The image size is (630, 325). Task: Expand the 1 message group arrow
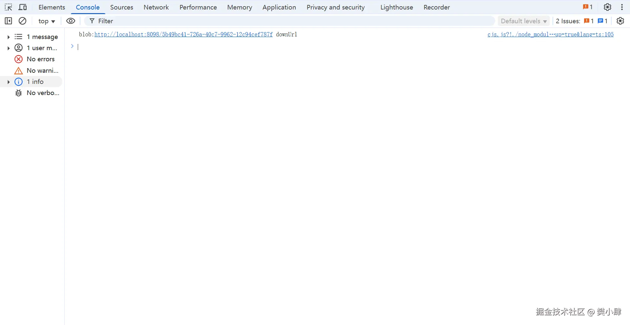(9, 37)
